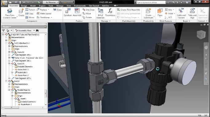The image size is (210, 117).
Task: Expand the Autoroute 1 node
Action: coord(12,73)
